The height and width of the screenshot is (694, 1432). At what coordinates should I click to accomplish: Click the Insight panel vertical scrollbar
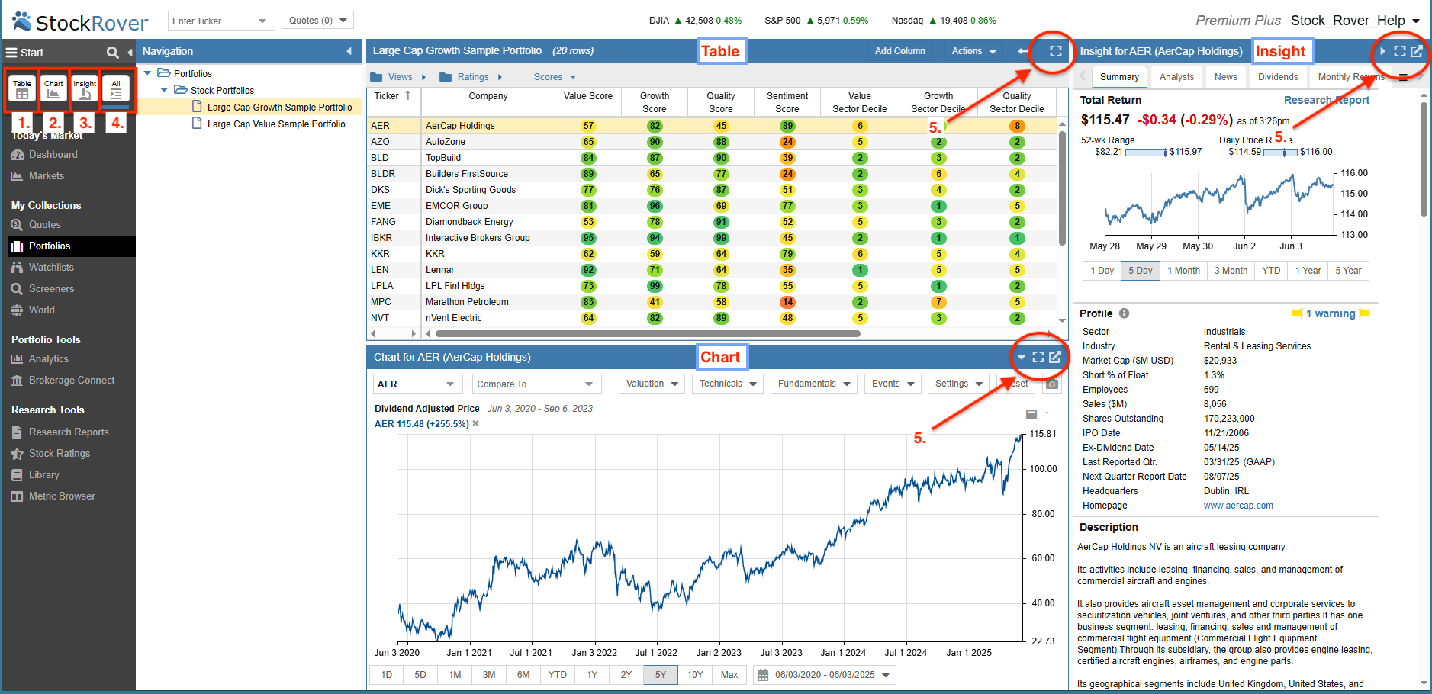1424,159
